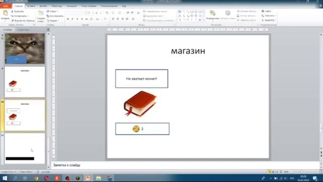Select the rectangle shape in shapes gallery
Viewport: 323px width, 182px height.
[x=192, y=12]
